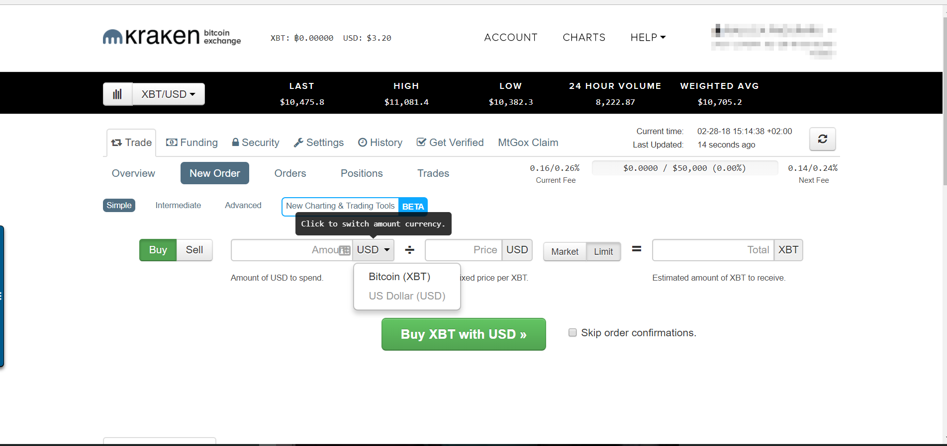Choose the Market order type
Screen dimensions: 947x446
[x=565, y=252]
